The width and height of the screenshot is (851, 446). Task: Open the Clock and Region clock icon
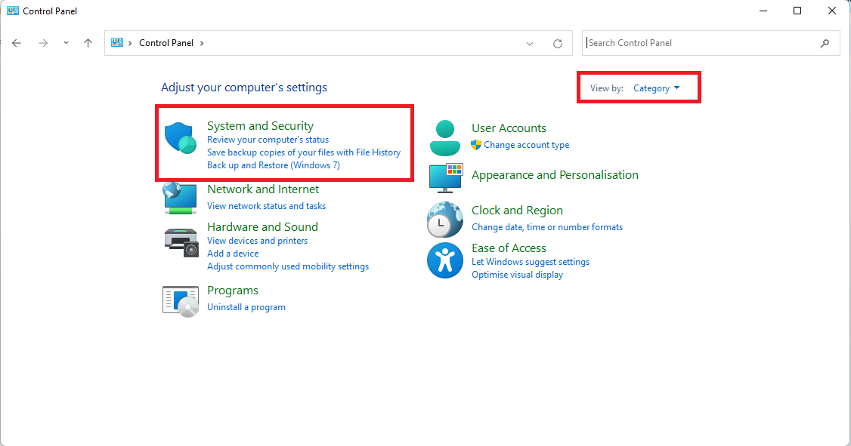[444, 220]
